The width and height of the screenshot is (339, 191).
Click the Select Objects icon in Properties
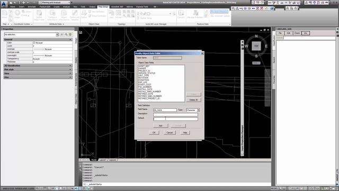[x=66, y=34]
